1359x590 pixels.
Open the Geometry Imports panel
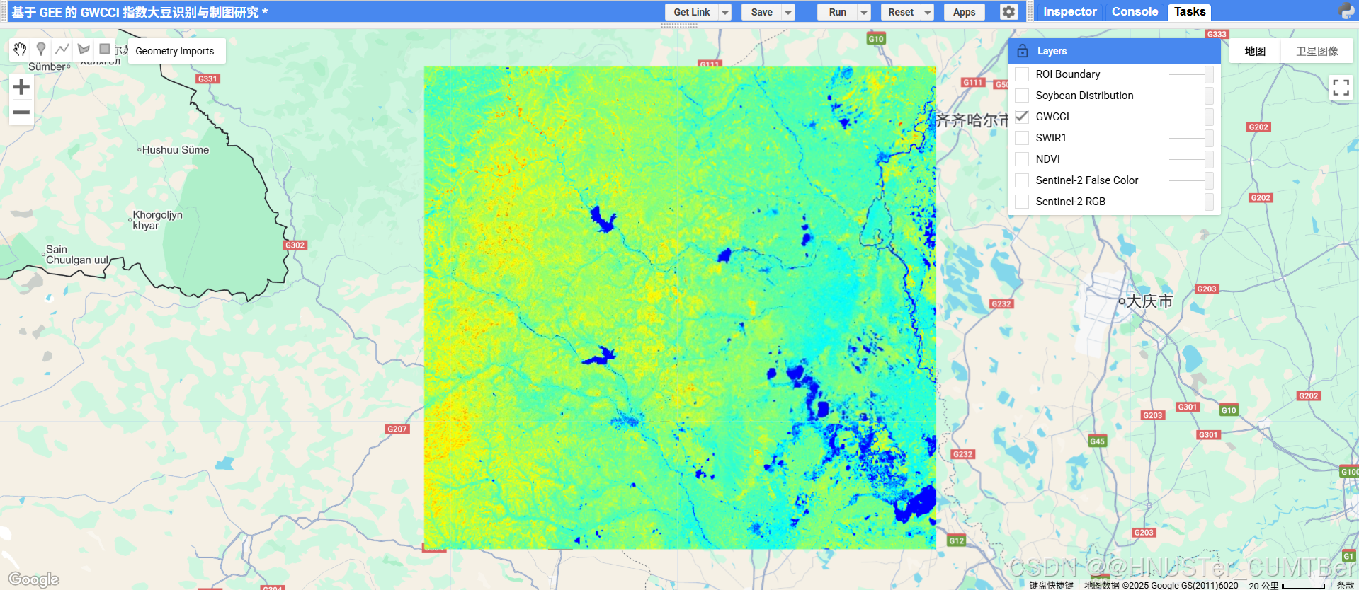click(175, 51)
